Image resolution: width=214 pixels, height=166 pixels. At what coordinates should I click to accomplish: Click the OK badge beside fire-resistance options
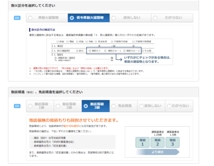click(17, 18)
